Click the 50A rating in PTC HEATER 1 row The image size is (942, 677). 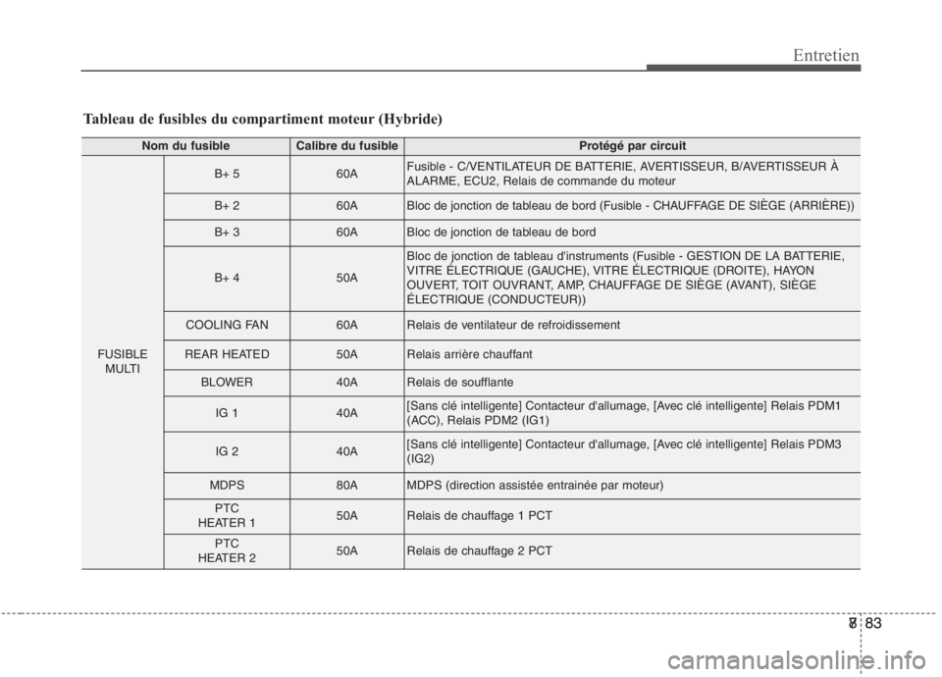[x=346, y=516]
